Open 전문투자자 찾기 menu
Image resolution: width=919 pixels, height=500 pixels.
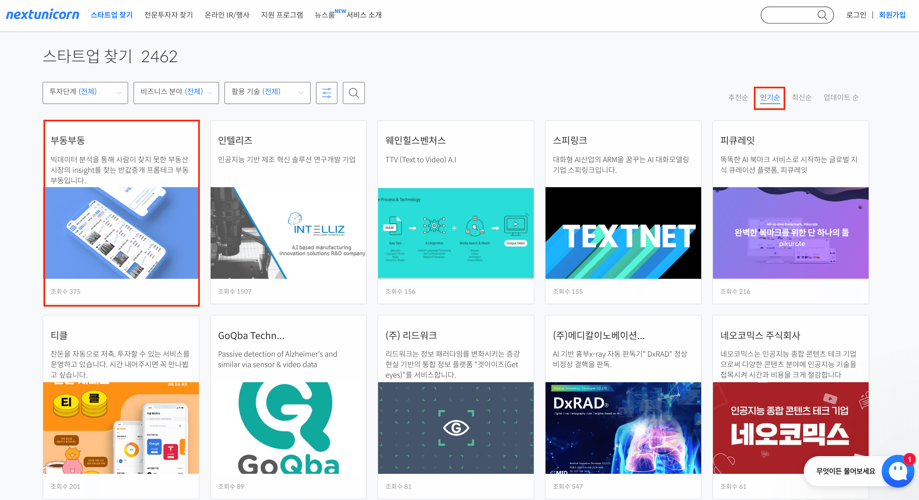(168, 15)
